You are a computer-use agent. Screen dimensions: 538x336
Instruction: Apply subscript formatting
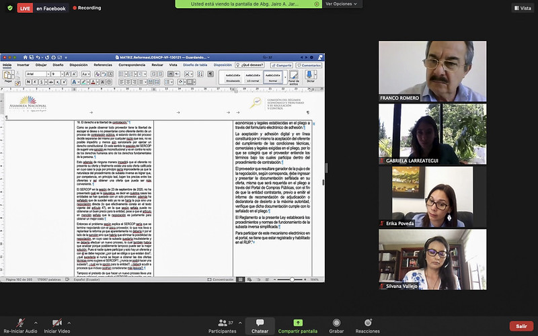point(58,82)
